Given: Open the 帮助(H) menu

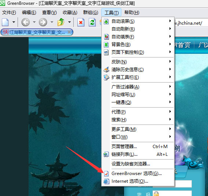Looking at the screenshot, I should 132,13.
